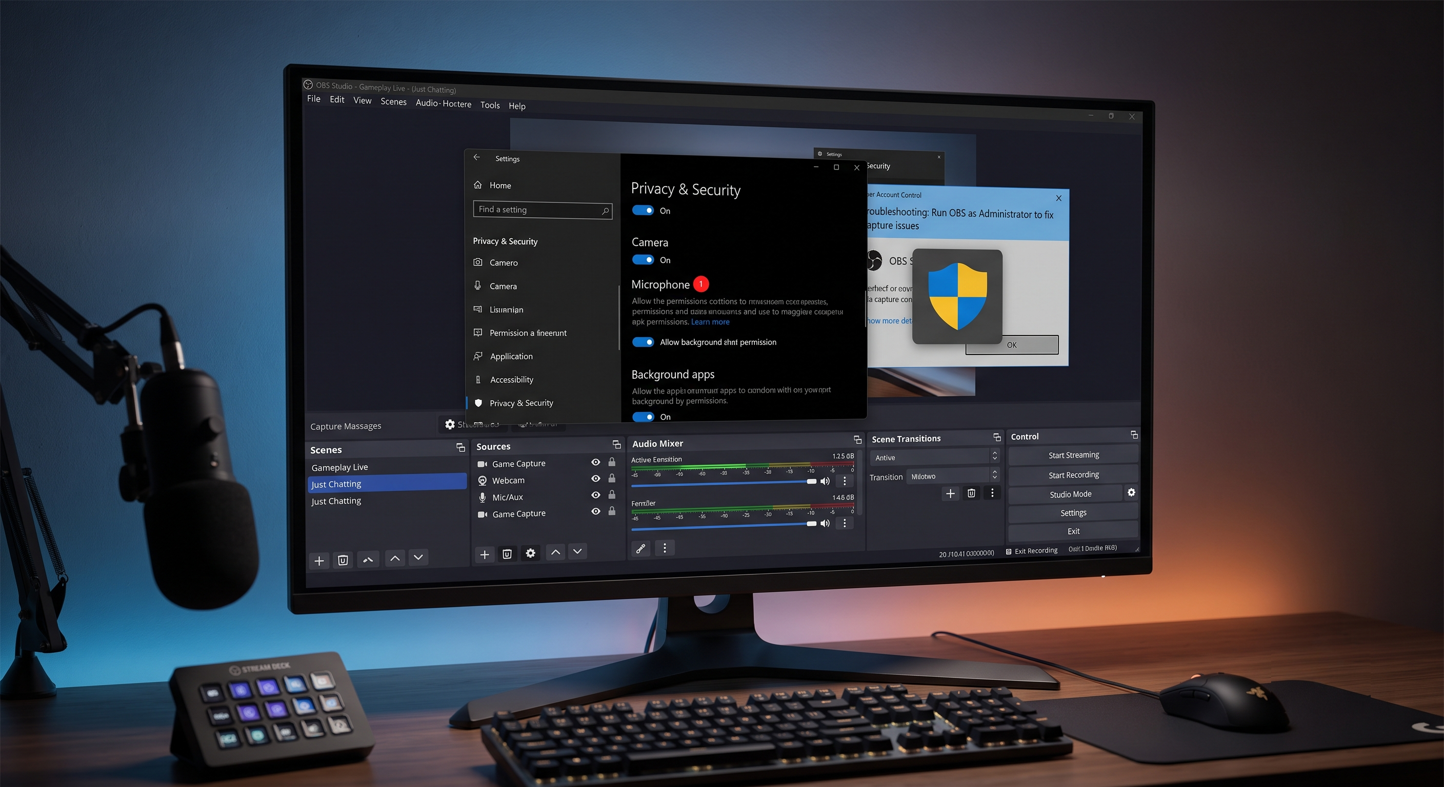Image resolution: width=1444 pixels, height=787 pixels.
Task: Open Appllication in Settings sidebar
Action: pyautogui.click(x=511, y=356)
